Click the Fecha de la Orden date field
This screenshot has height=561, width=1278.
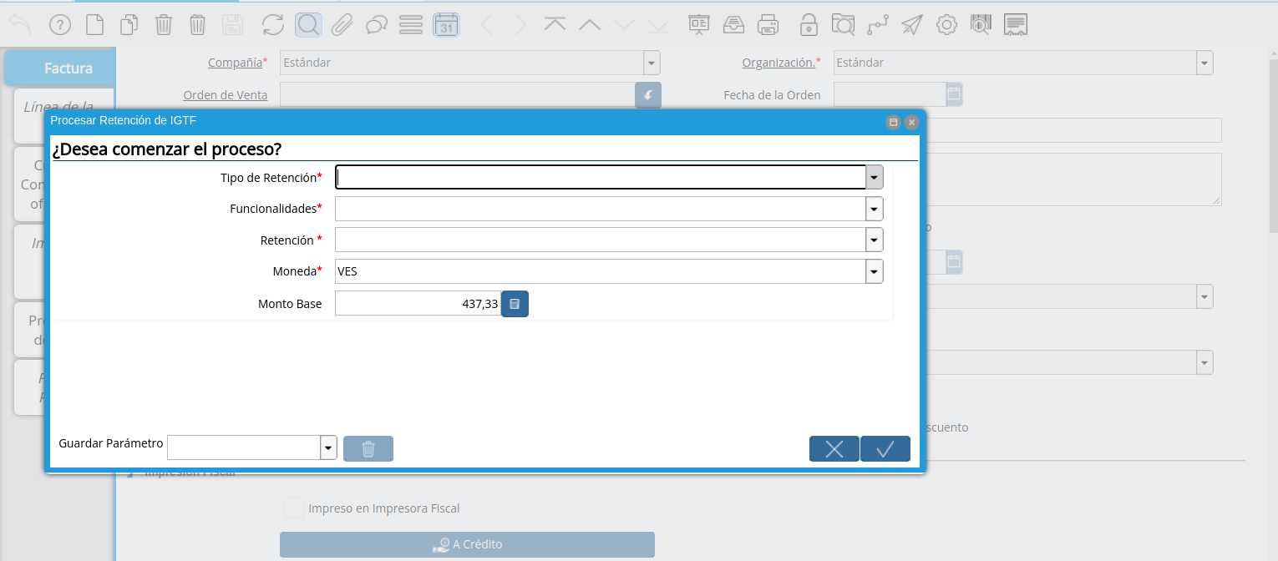(x=890, y=94)
